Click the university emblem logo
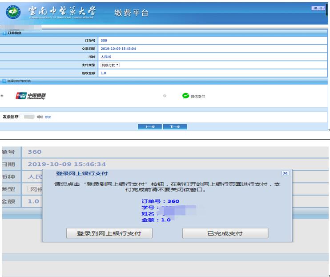The height and width of the screenshot is (277, 330). tap(13, 13)
